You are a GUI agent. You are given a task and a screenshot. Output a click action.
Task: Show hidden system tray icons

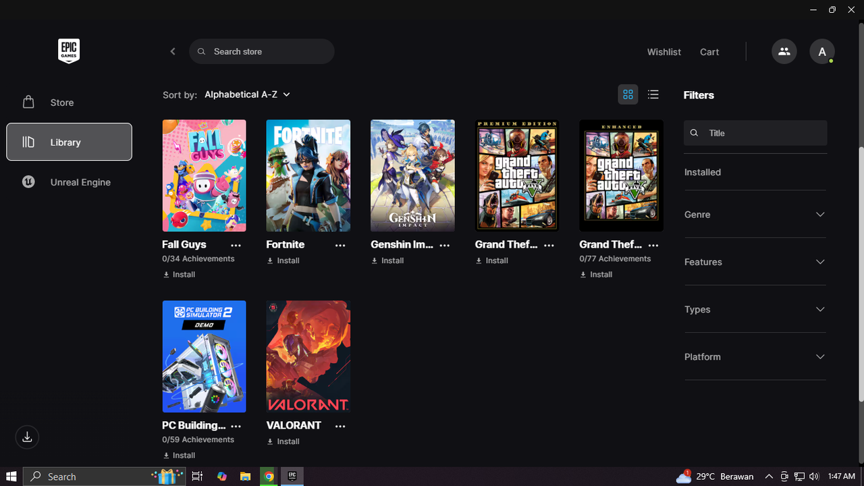point(769,477)
